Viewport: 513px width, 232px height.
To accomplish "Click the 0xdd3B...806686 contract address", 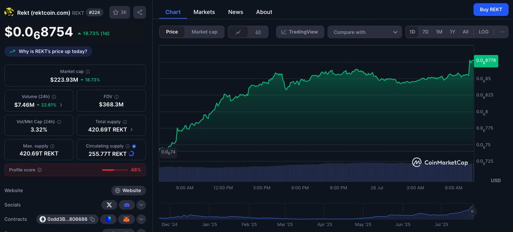I will pos(68,219).
